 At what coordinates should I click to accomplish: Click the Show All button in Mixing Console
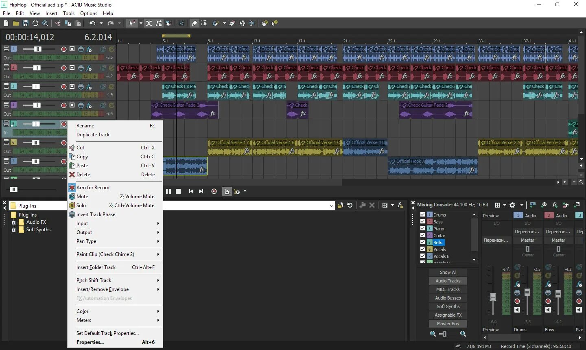(448, 272)
